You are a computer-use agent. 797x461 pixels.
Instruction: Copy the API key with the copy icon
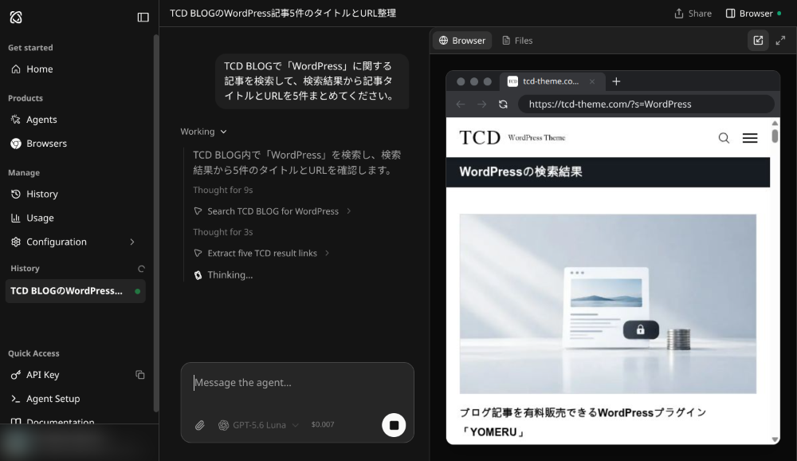[140, 375]
